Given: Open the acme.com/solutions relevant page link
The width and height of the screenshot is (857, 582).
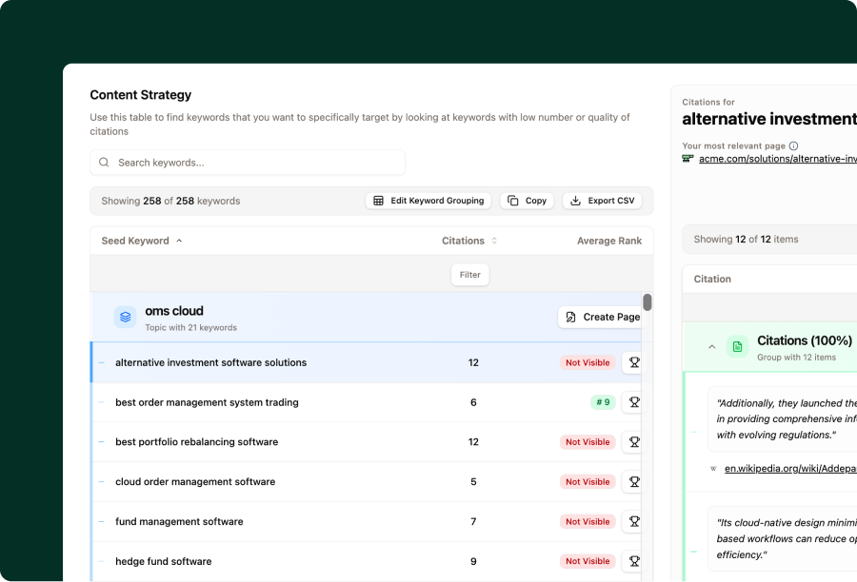Looking at the screenshot, I should [778, 158].
